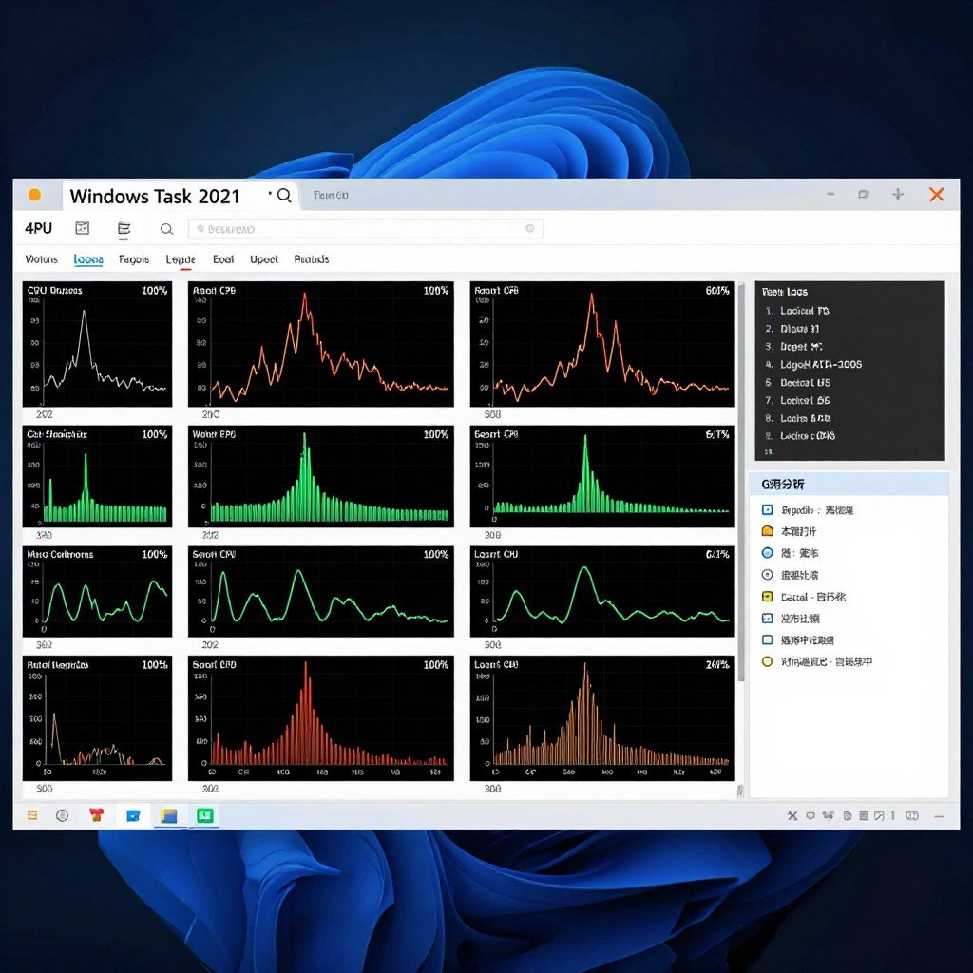Click the speech bubble icon in system tray
The width and height of the screenshot is (973, 973).
811,816
